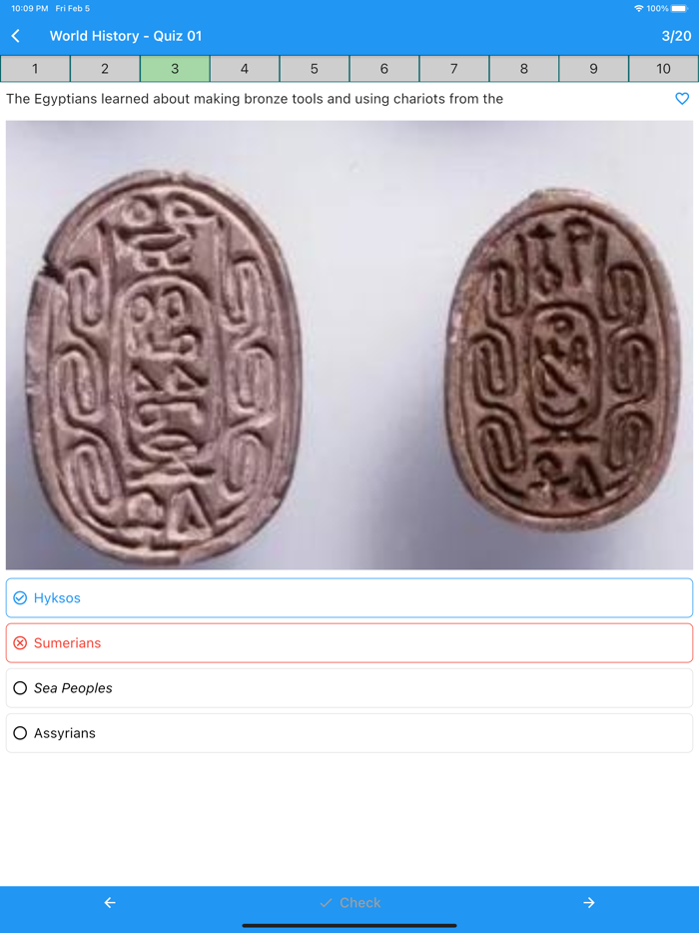The height and width of the screenshot is (933, 699).
Task: Jump to question 1 tab
Action: point(35,69)
